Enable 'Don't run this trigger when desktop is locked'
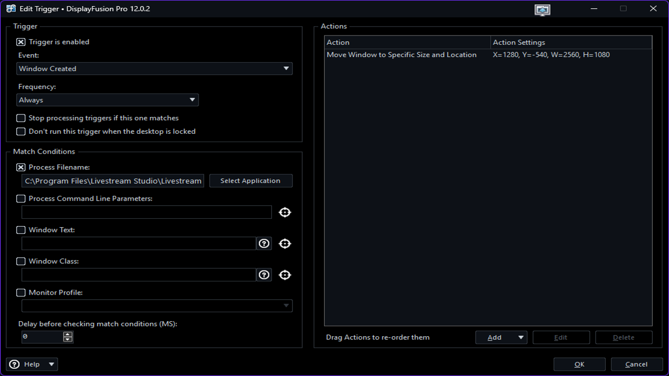The image size is (669, 376). (x=21, y=132)
